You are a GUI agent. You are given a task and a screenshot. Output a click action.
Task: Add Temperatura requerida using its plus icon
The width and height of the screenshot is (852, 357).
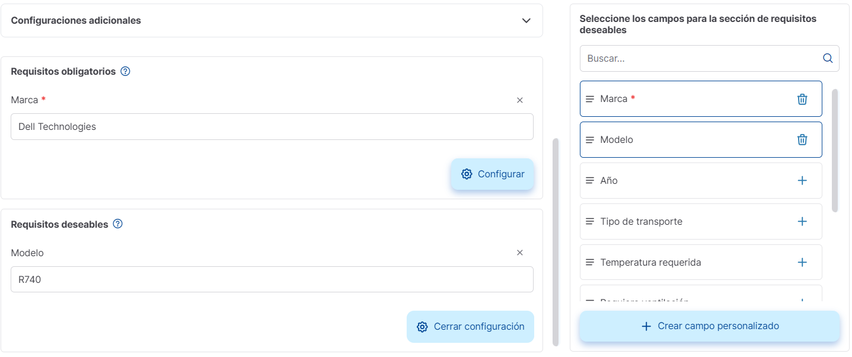point(802,262)
